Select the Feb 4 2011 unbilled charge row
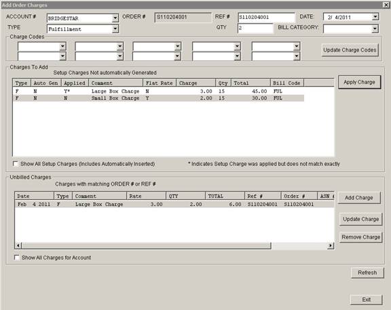 click(x=174, y=205)
